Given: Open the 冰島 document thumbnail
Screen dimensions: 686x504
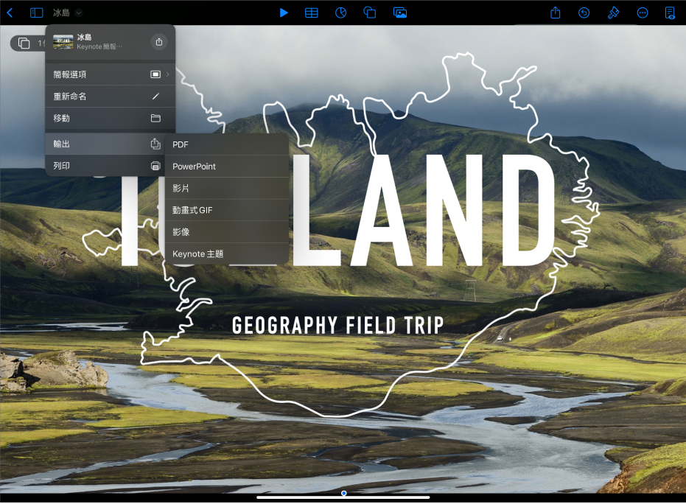Looking at the screenshot, I should tap(63, 42).
